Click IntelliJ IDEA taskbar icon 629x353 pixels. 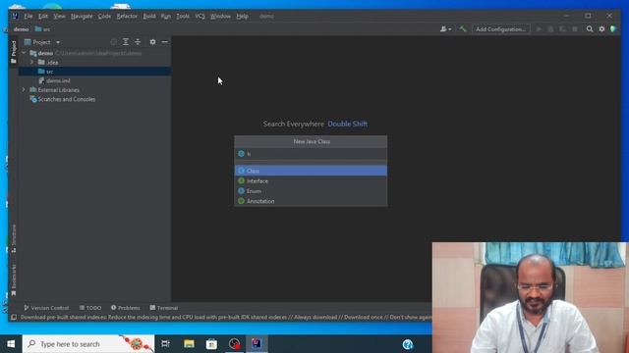[x=257, y=344]
